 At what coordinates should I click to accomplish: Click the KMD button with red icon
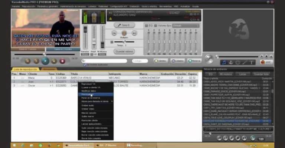point(266,62)
